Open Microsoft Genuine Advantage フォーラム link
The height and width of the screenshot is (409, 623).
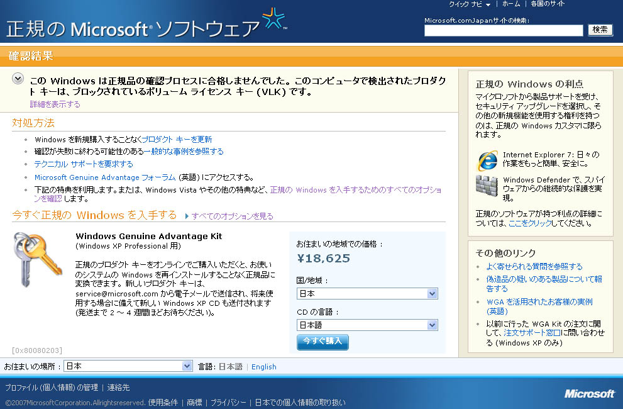[x=105, y=177]
